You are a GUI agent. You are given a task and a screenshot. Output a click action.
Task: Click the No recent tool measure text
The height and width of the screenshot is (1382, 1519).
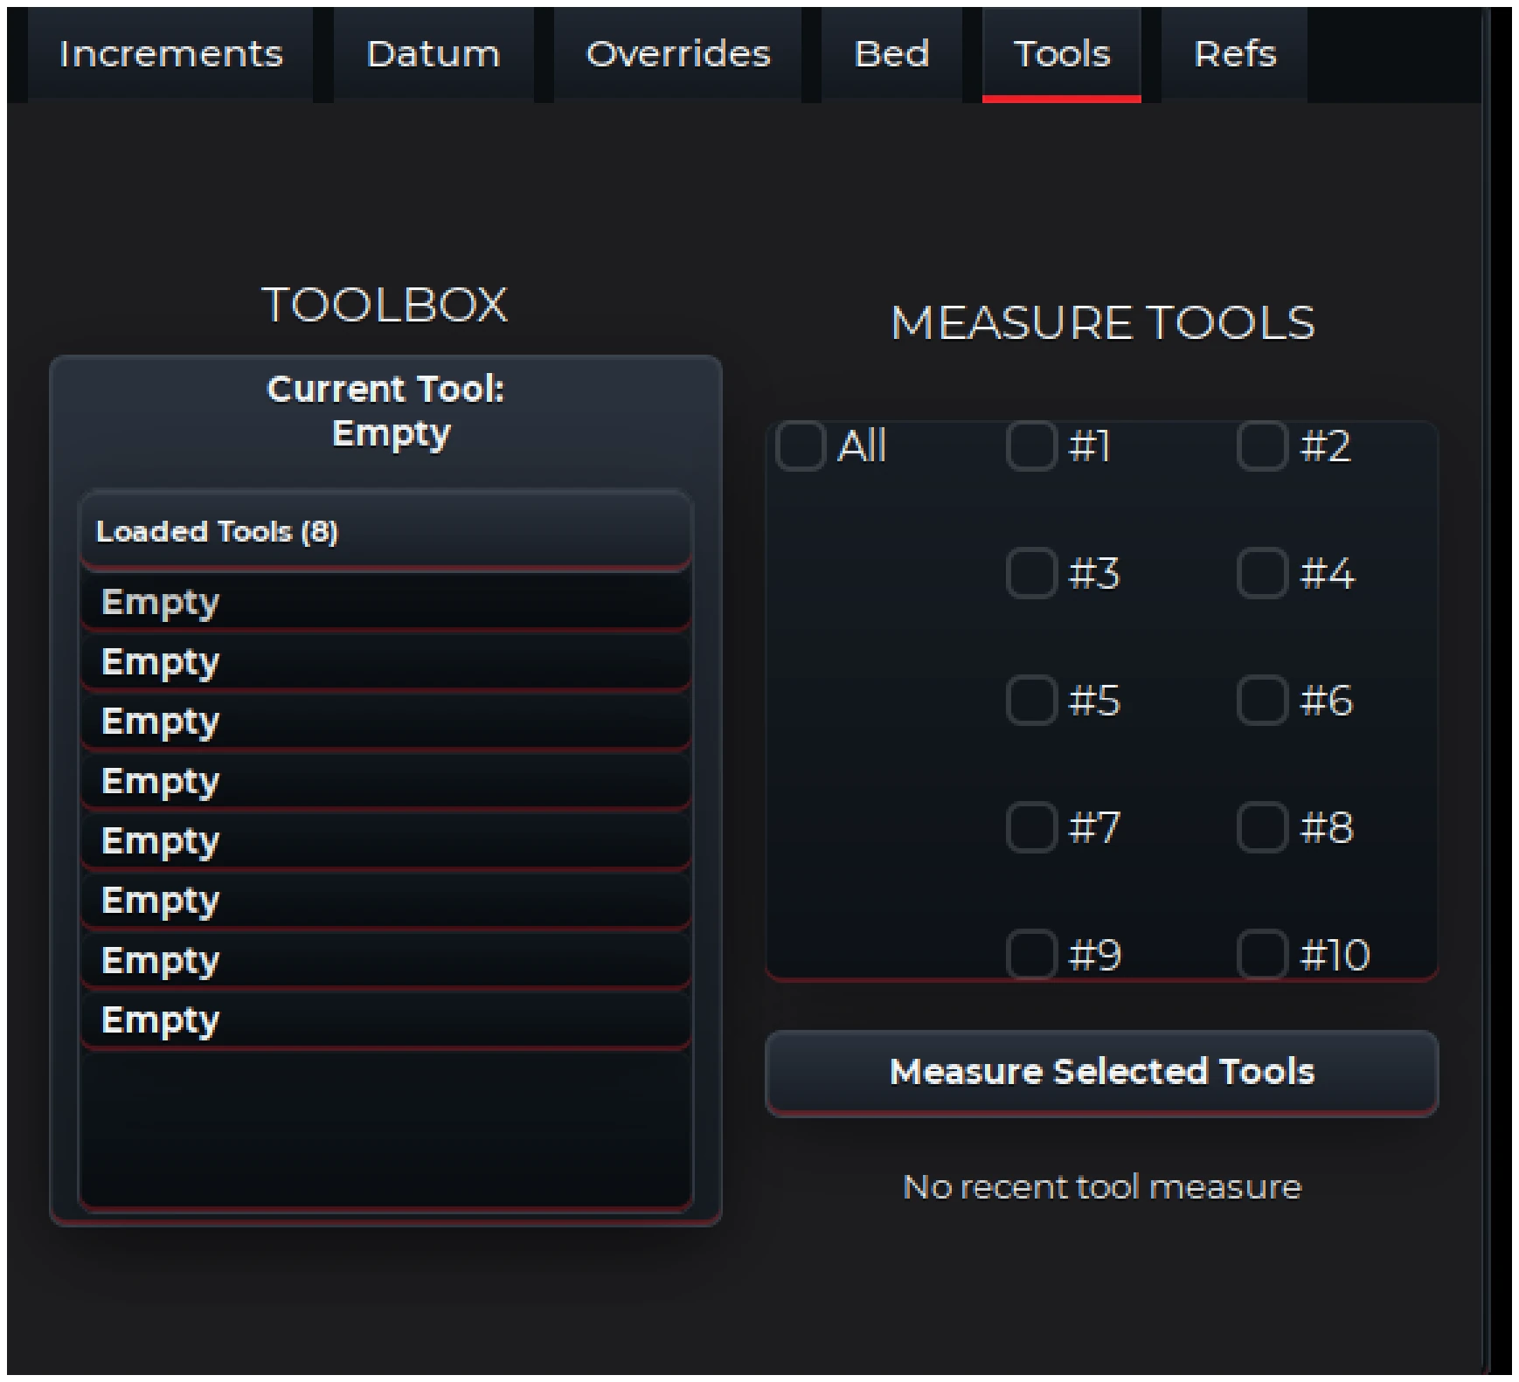[1102, 1187]
